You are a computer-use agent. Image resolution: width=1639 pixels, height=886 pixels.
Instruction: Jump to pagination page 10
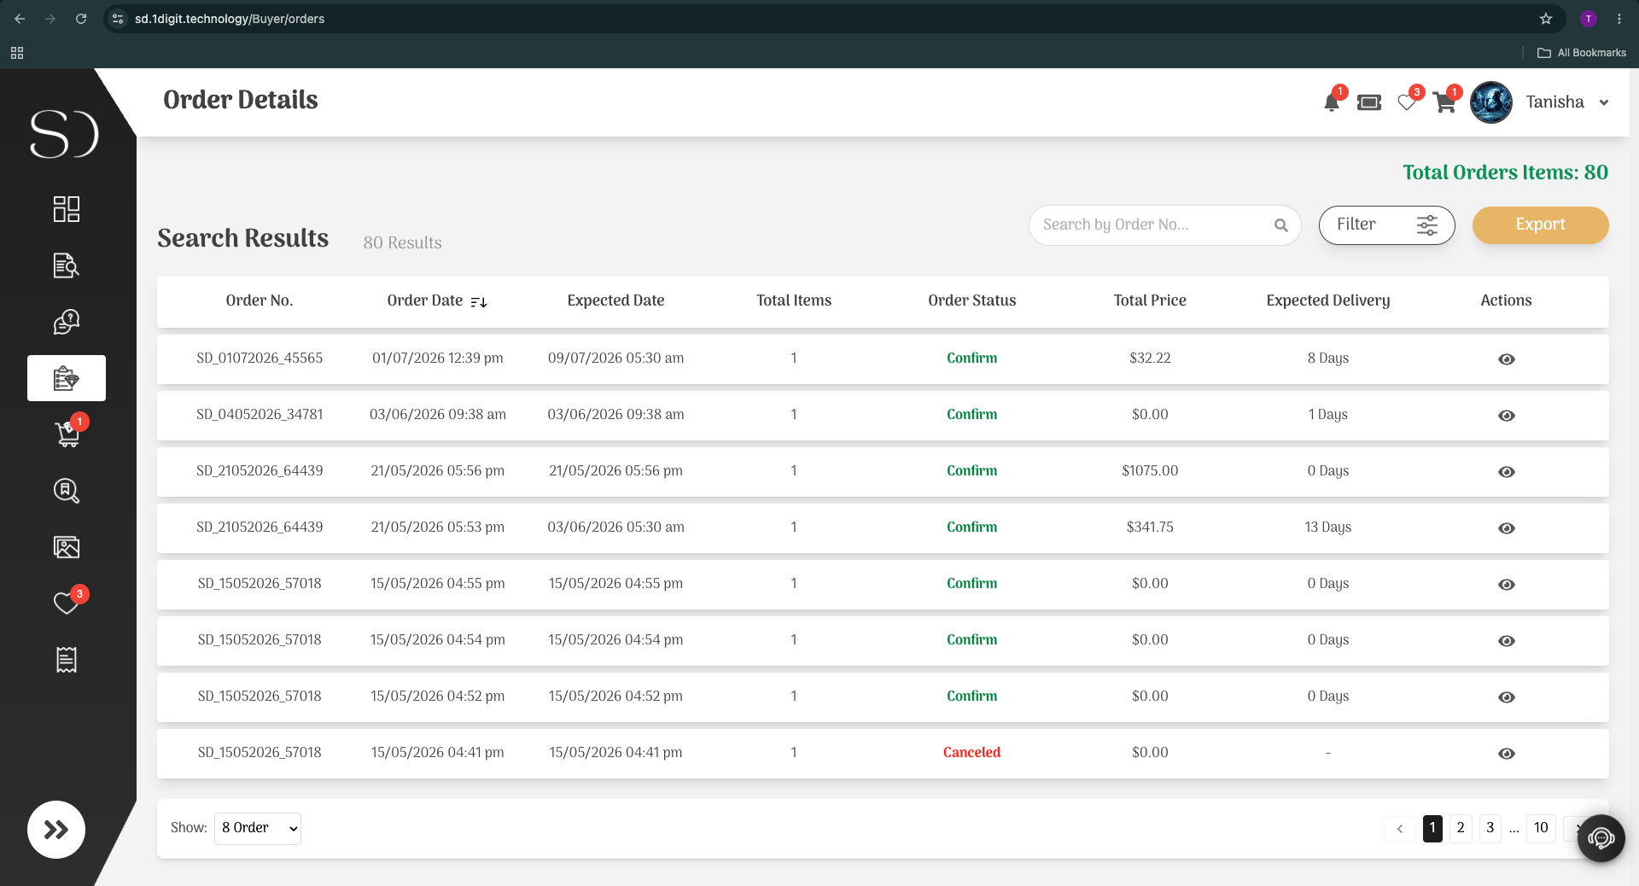[x=1541, y=828]
